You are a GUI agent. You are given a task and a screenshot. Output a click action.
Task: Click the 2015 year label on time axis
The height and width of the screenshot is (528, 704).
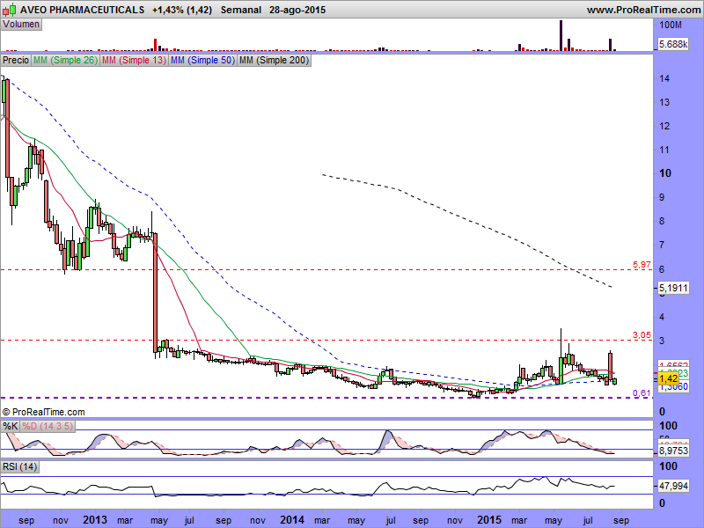coord(489,520)
